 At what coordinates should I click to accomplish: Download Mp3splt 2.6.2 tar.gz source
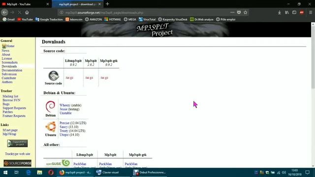(89, 78)
